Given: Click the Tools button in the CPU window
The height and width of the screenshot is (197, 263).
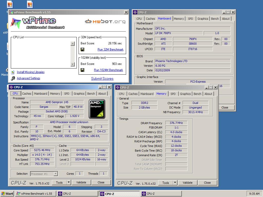Looking at the screenshot, I should tap(59, 182).
